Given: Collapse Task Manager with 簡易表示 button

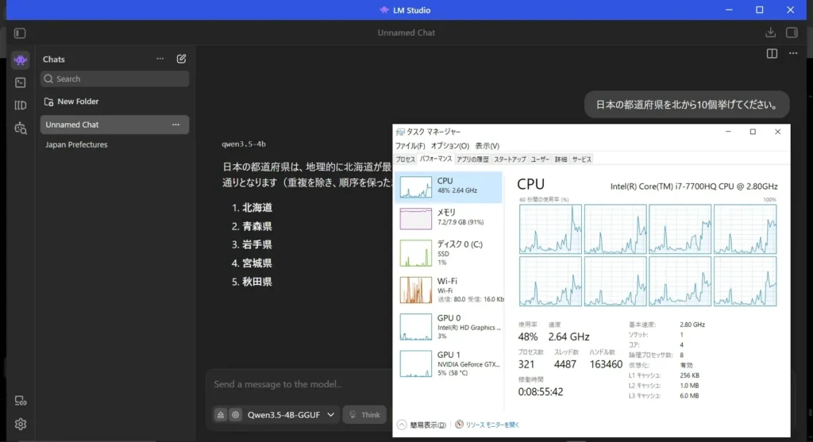Looking at the screenshot, I should click(x=422, y=425).
